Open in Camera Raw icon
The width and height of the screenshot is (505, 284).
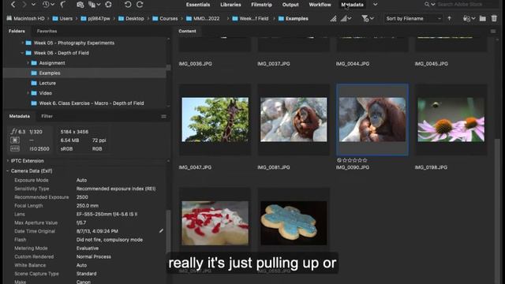108,5
